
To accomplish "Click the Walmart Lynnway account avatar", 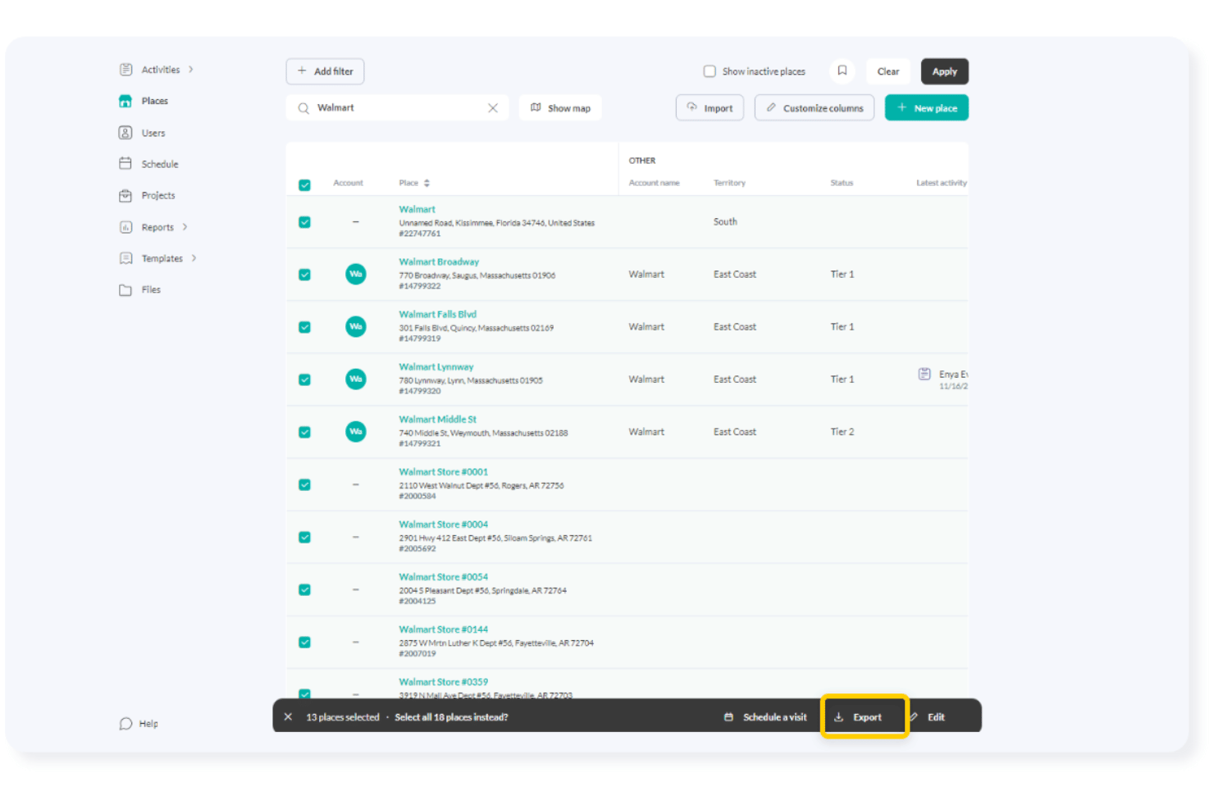I will point(356,380).
